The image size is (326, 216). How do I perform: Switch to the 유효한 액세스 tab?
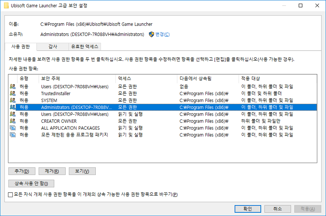[x=85, y=46]
